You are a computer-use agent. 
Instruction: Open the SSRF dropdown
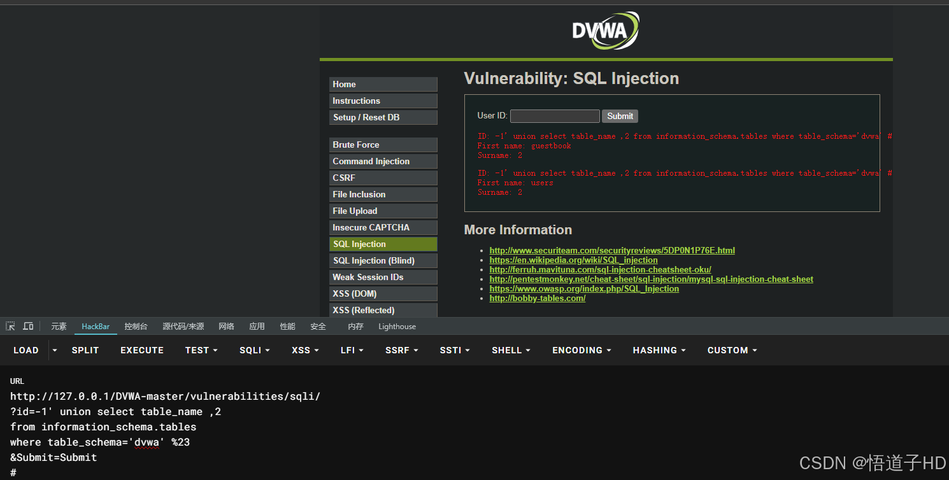pos(402,350)
